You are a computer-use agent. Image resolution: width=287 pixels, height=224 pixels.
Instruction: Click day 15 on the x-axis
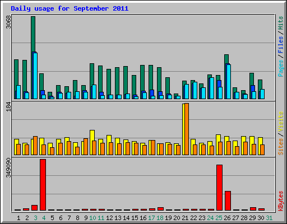point(135,218)
